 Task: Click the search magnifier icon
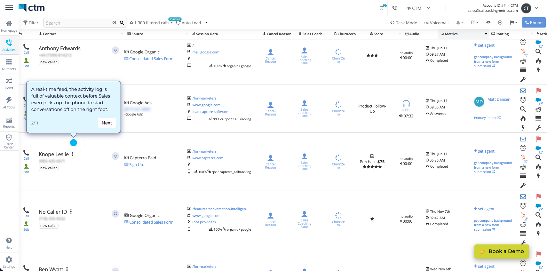coord(122,23)
